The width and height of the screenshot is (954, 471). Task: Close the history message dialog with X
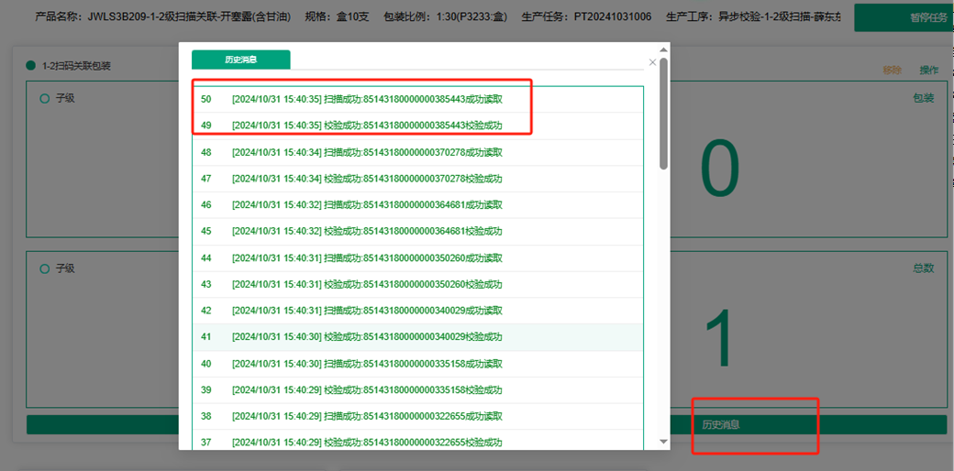pyautogui.click(x=652, y=62)
